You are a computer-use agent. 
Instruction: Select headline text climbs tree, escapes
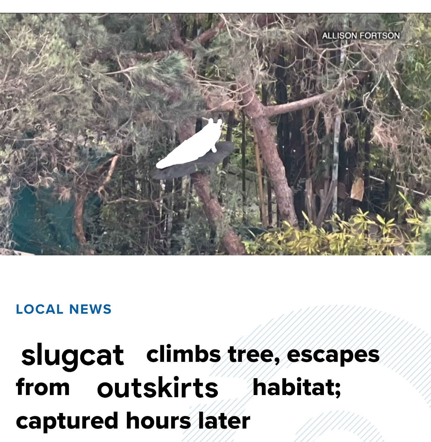(x=263, y=354)
